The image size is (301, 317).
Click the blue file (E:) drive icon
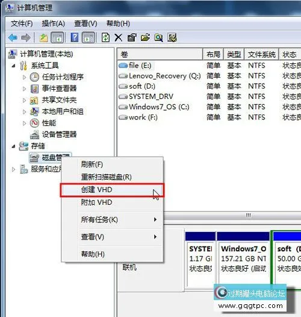[x=123, y=66]
